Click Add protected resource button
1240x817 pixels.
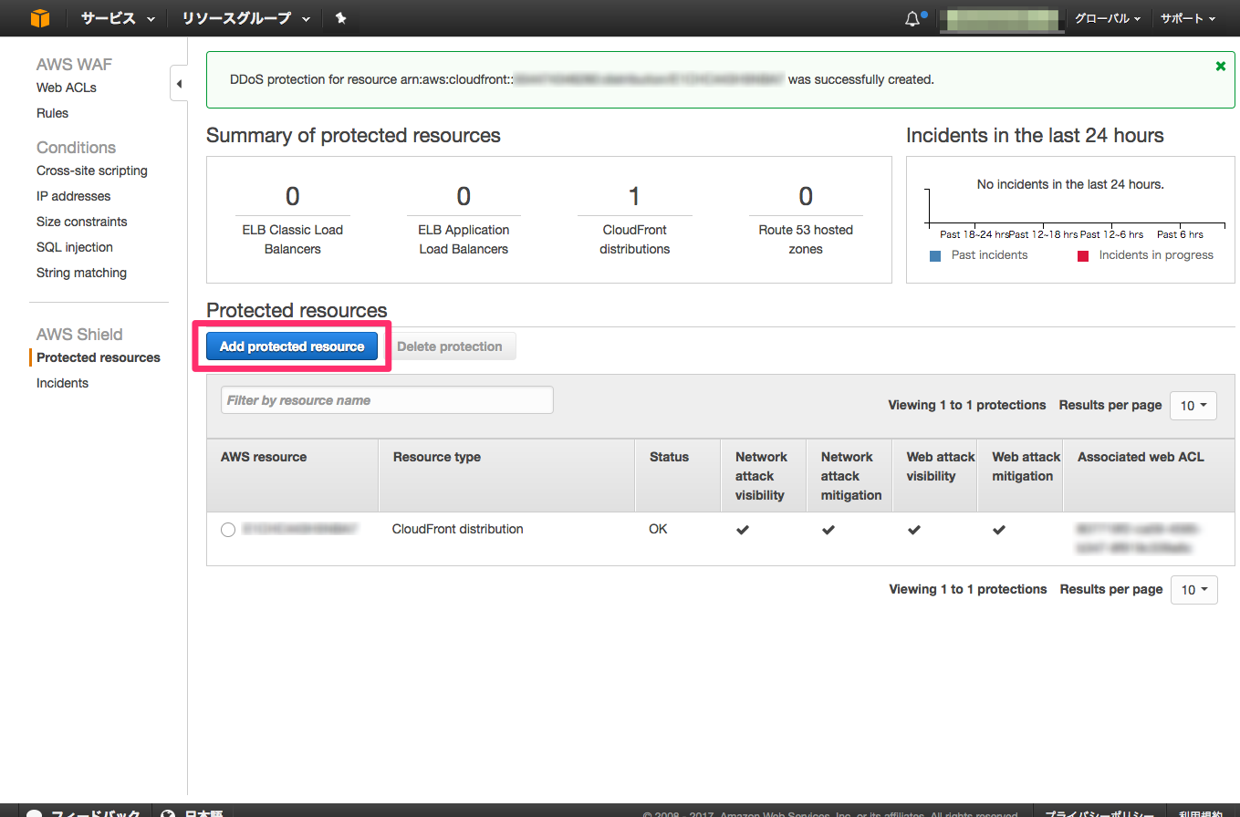(x=292, y=346)
